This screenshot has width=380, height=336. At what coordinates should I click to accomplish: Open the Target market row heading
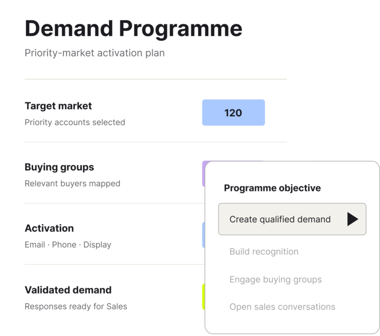pos(58,106)
